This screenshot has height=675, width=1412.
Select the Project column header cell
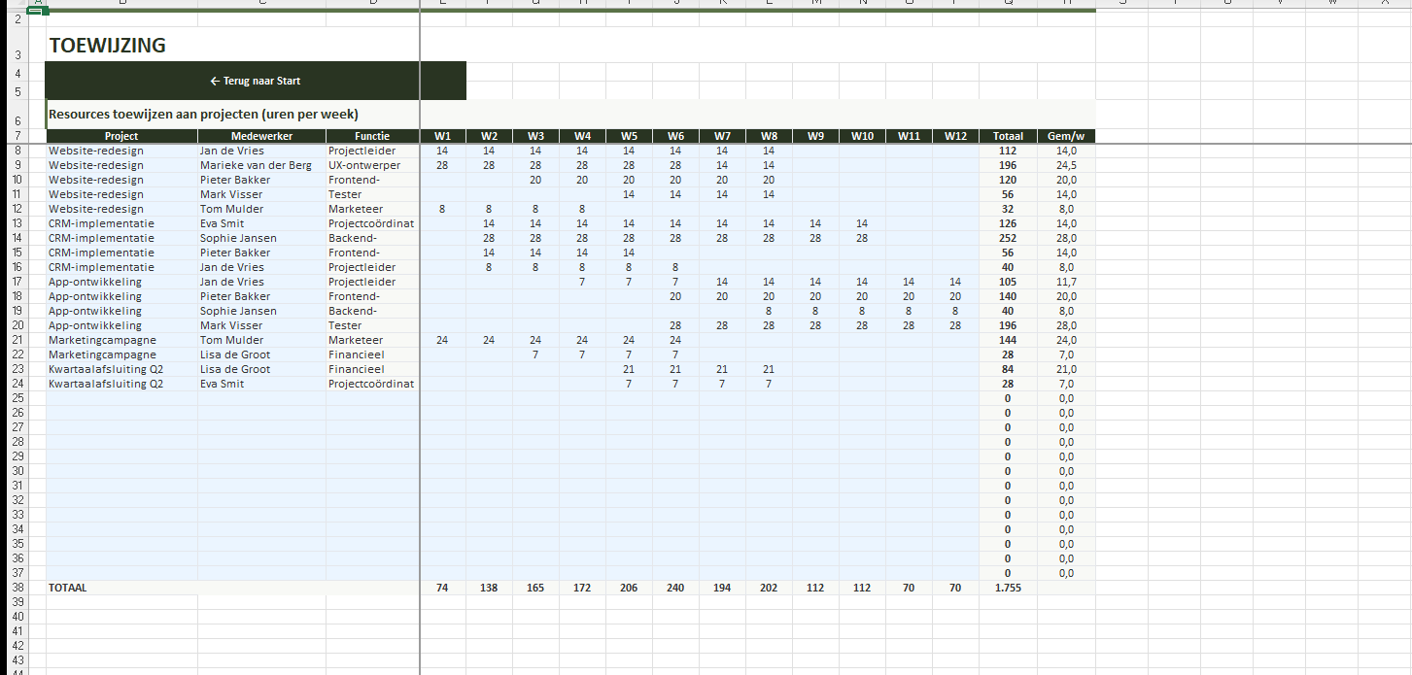click(x=121, y=136)
